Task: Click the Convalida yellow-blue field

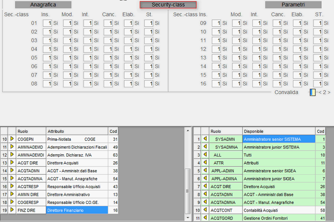Action: click(x=313, y=92)
